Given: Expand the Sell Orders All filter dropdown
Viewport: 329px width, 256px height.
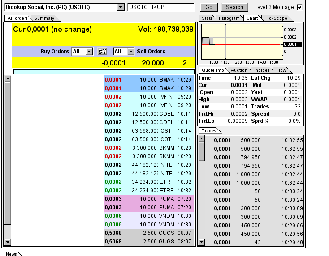Looking at the screenshot, I should click(x=130, y=52).
